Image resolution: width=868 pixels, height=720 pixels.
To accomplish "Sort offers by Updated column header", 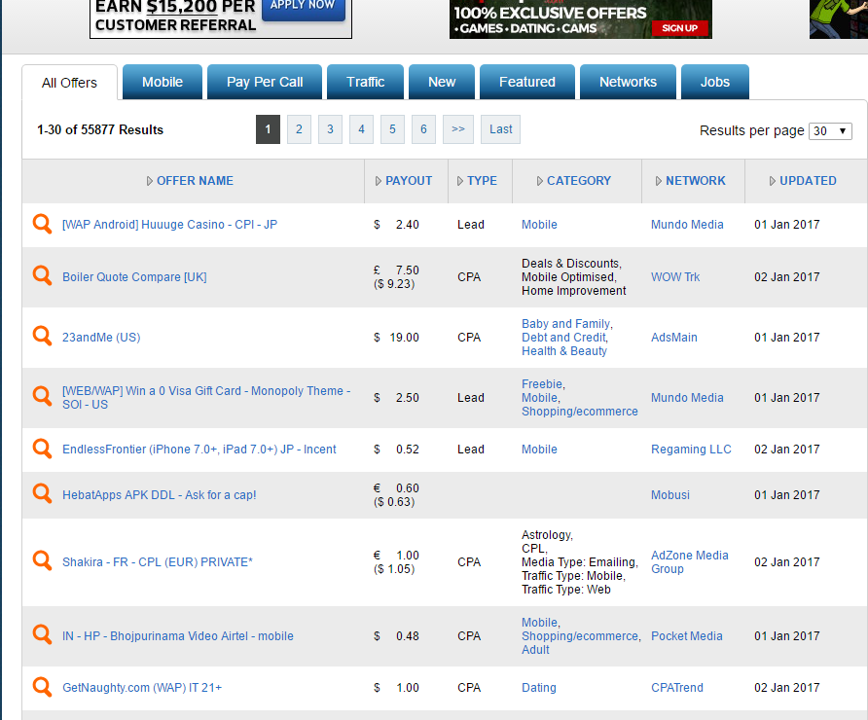I will 807,181.
